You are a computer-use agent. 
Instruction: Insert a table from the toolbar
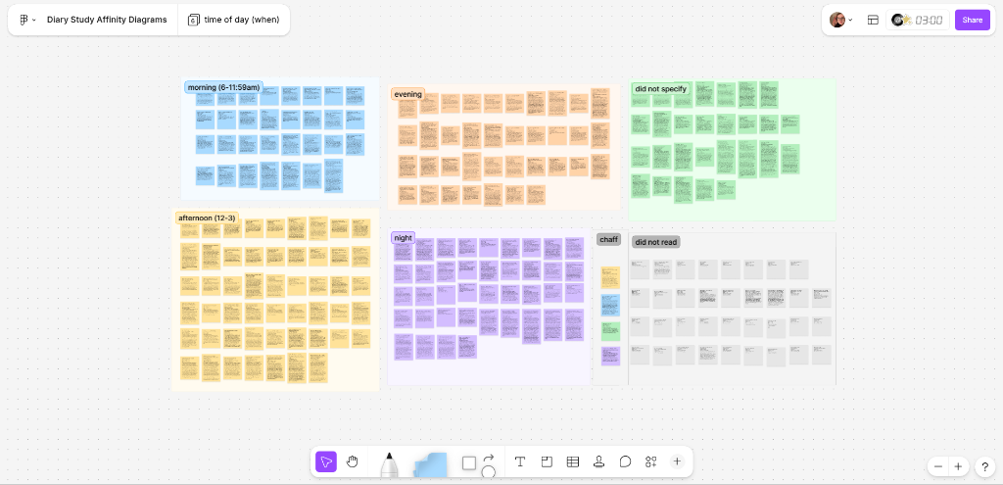tap(573, 461)
